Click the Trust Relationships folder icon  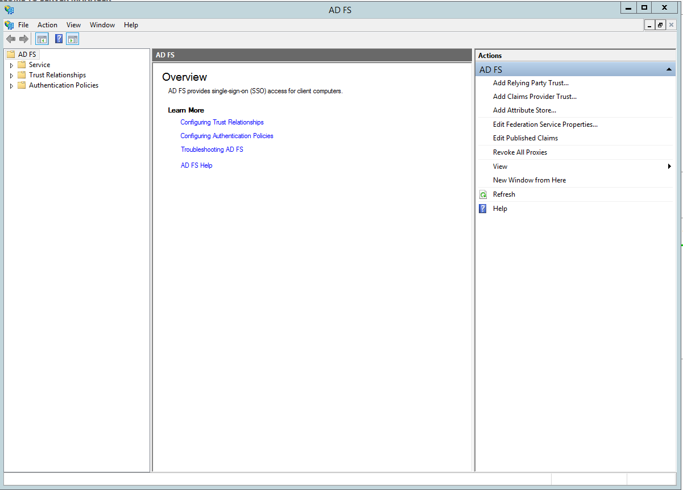(x=22, y=75)
